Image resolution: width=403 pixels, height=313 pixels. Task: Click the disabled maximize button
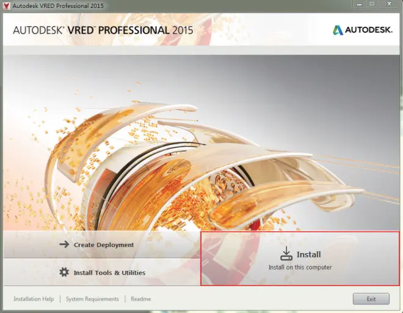(372, 4)
